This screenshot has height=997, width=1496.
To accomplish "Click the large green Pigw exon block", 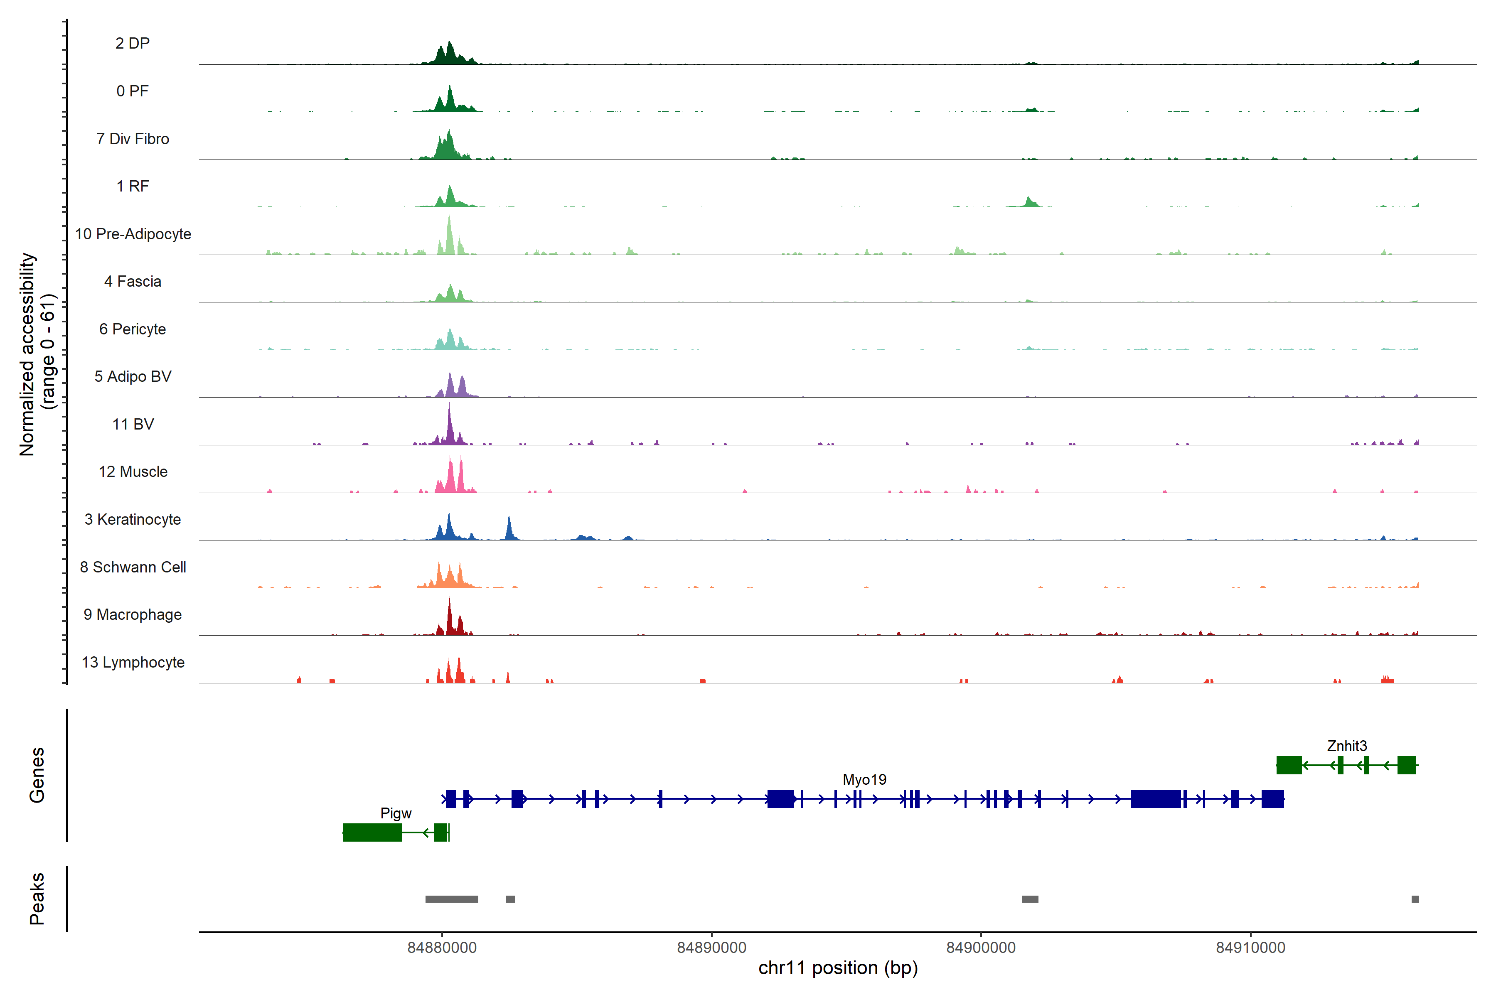I will click(x=372, y=832).
